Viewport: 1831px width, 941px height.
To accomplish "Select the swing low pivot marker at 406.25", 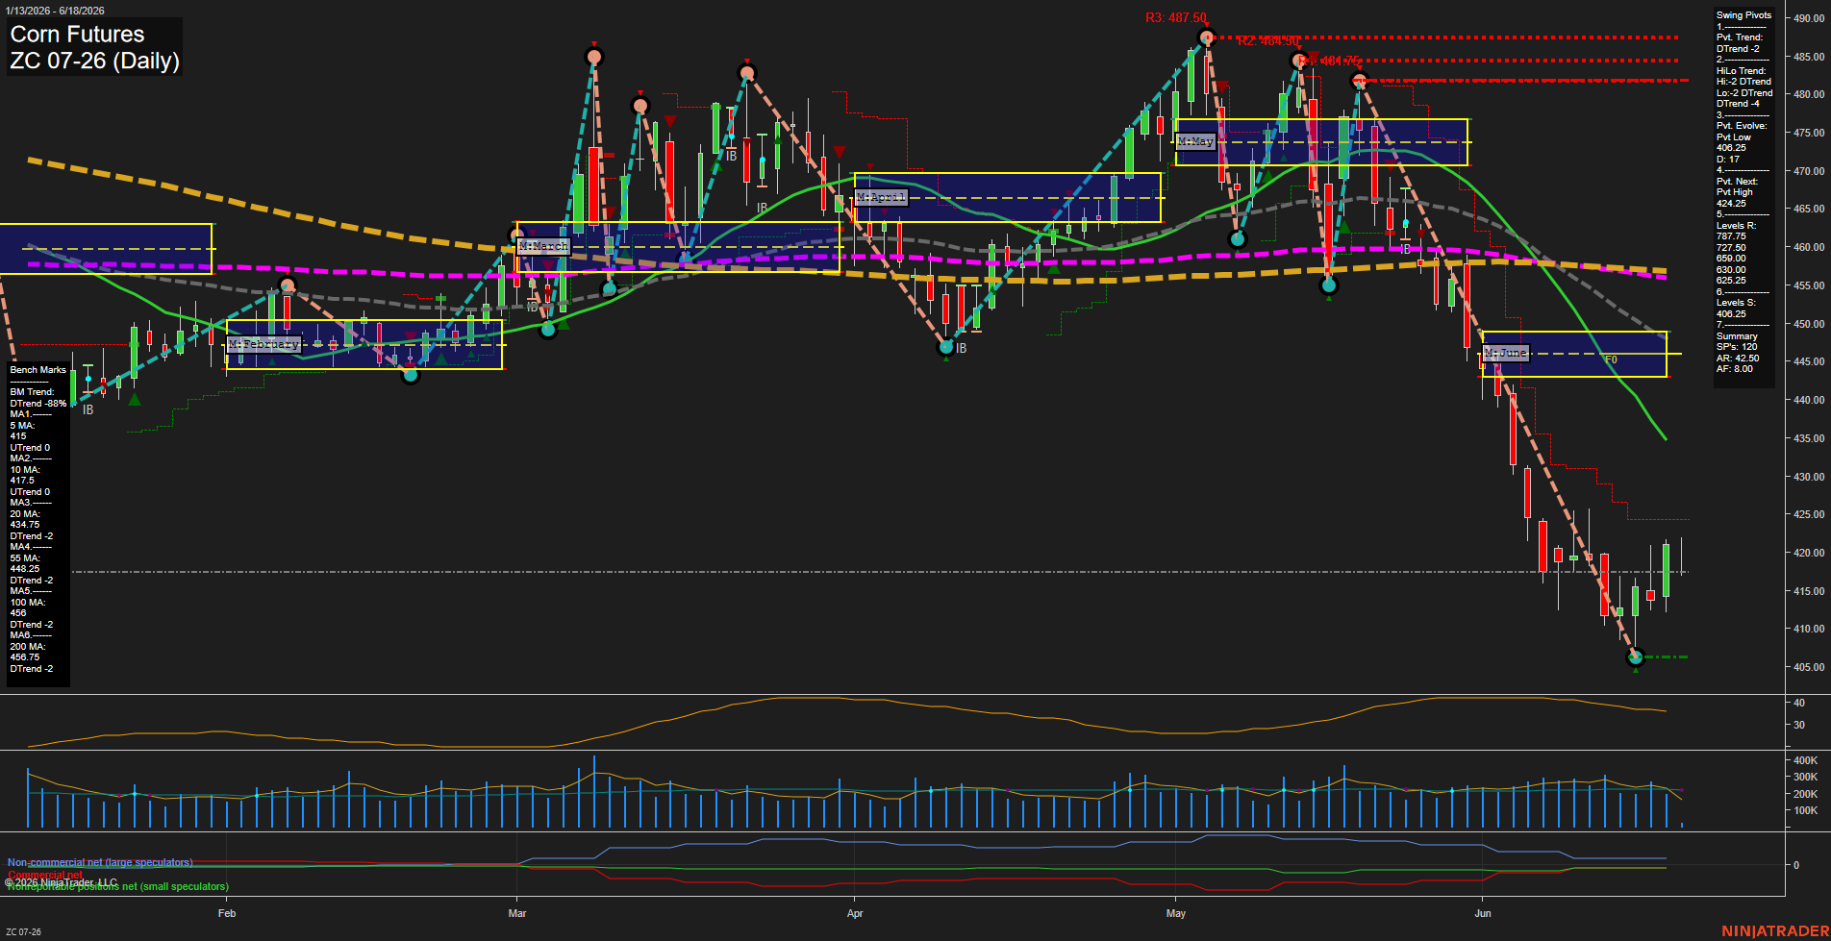I will pyautogui.click(x=1635, y=657).
